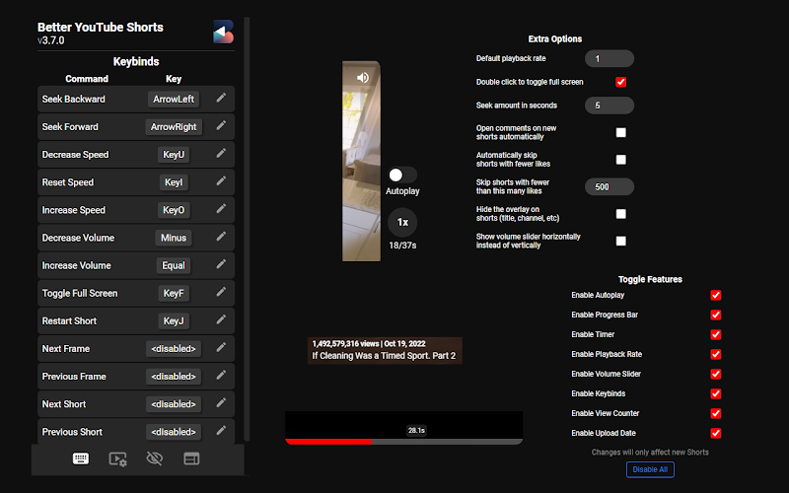The width and height of the screenshot is (789, 493).
Task: Click the Minus key badge
Action: [174, 238]
